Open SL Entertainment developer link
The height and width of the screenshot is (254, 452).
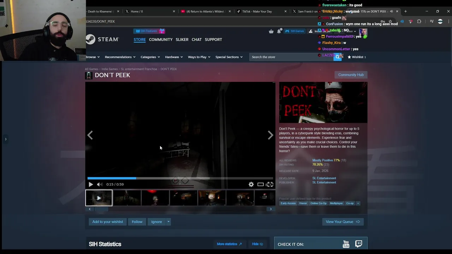pyautogui.click(x=324, y=178)
